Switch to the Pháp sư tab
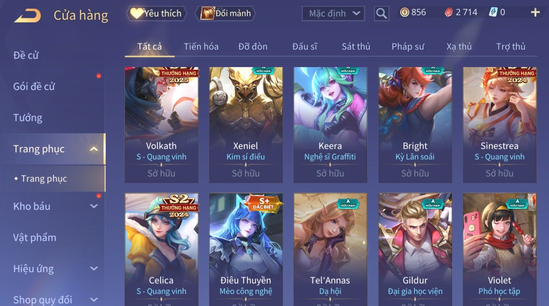549x306 pixels. point(407,47)
